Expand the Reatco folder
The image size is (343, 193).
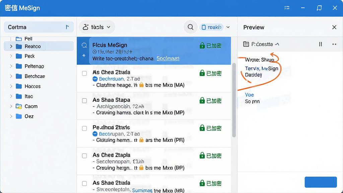coord(11,46)
